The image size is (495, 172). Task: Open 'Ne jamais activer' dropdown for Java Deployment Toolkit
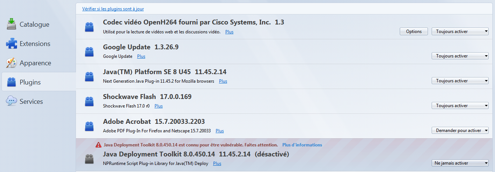click(460, 163)
